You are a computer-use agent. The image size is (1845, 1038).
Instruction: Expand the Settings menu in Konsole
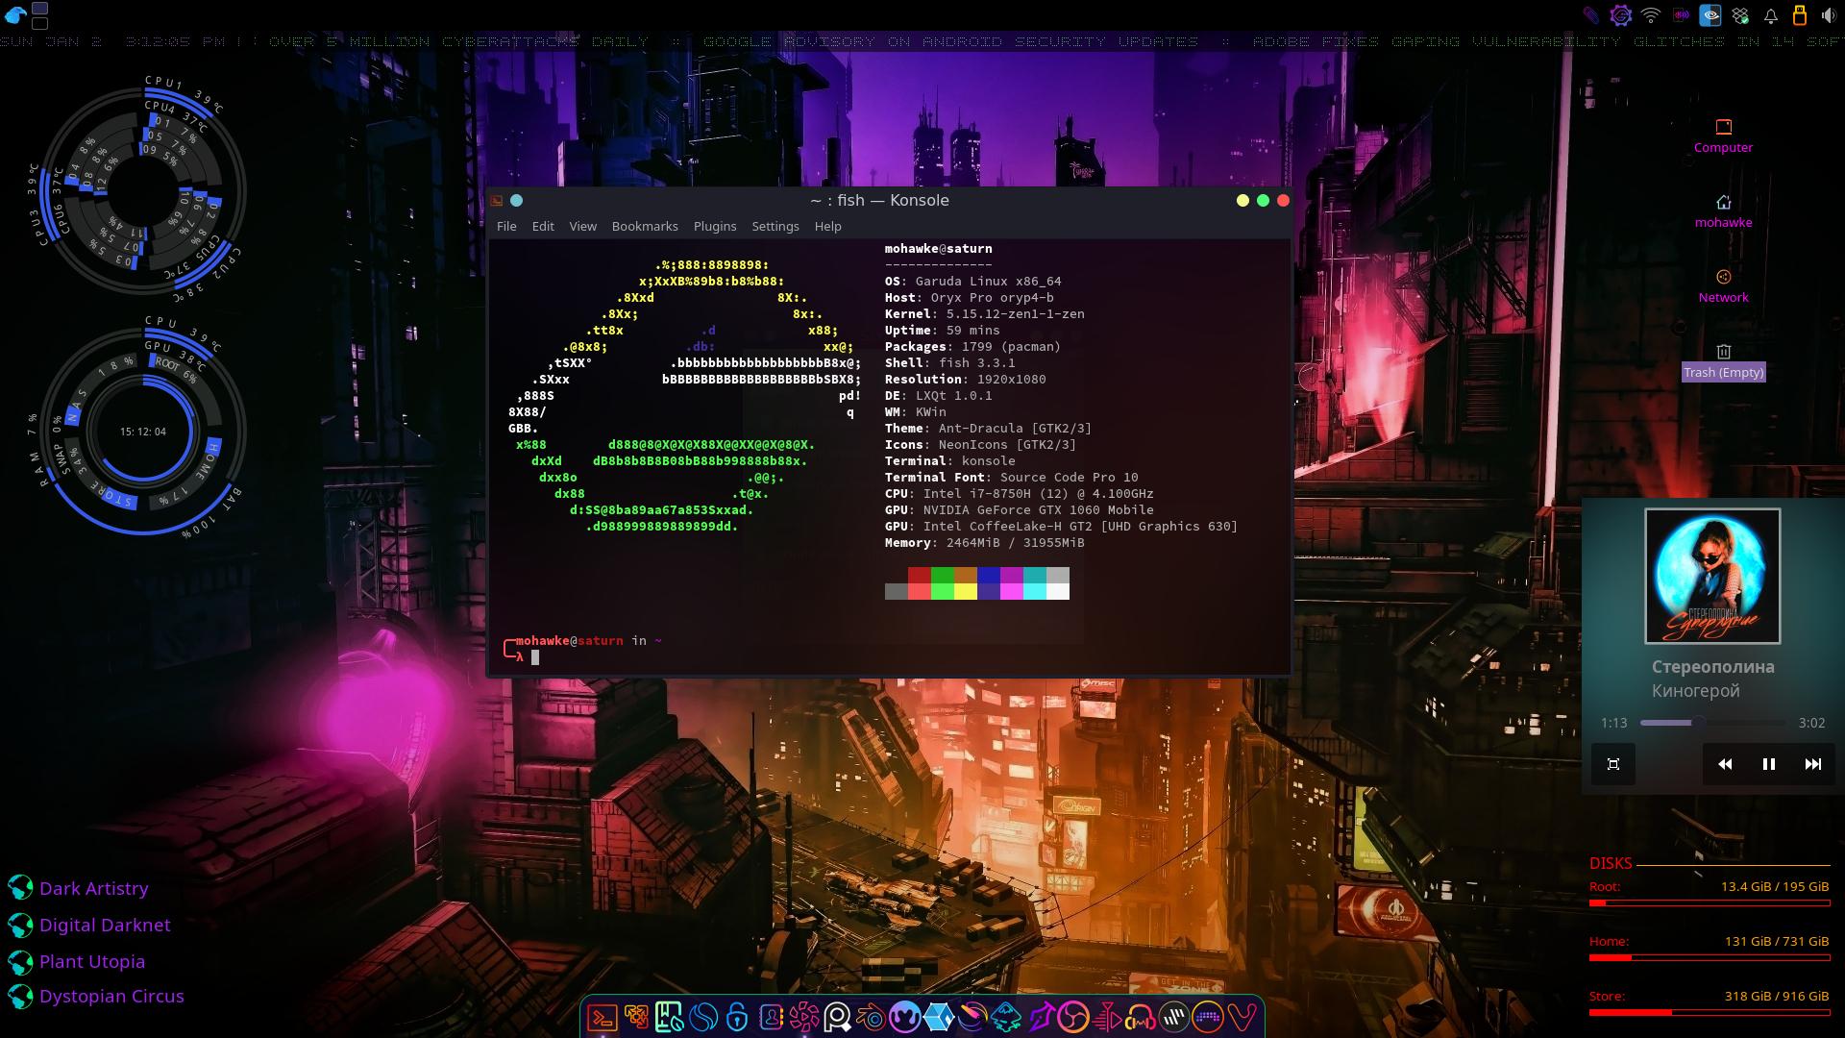tap(775, 226)
